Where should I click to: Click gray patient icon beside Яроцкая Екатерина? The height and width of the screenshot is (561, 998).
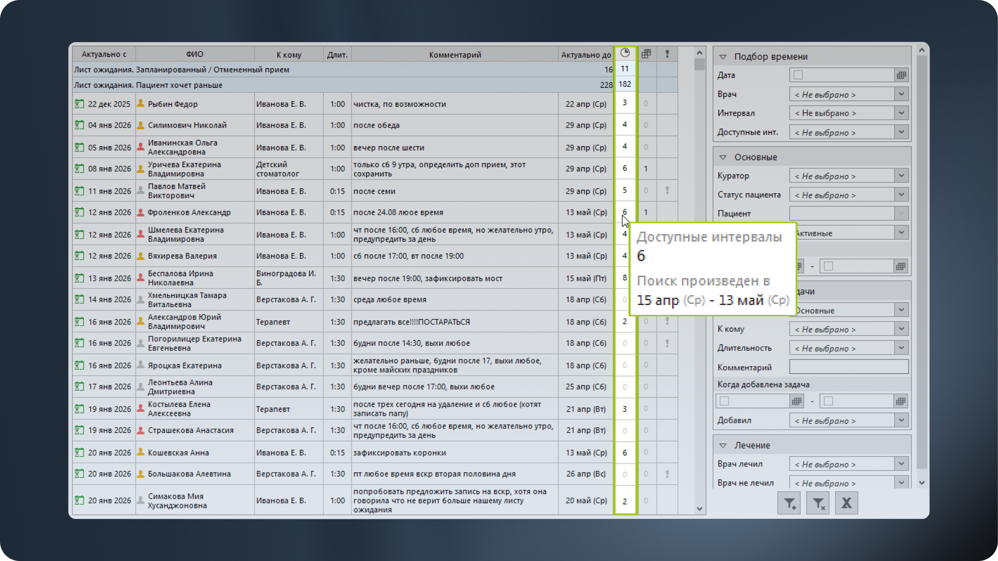(x=140, y=365)
